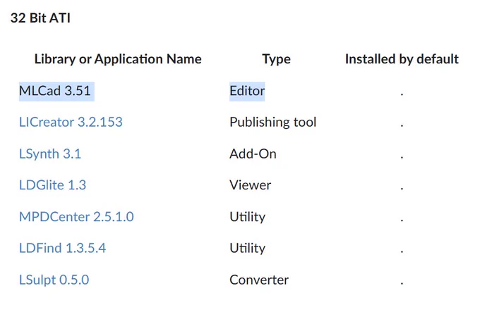Open the LDFind 1.3.5.4 link

click(62, 248)
